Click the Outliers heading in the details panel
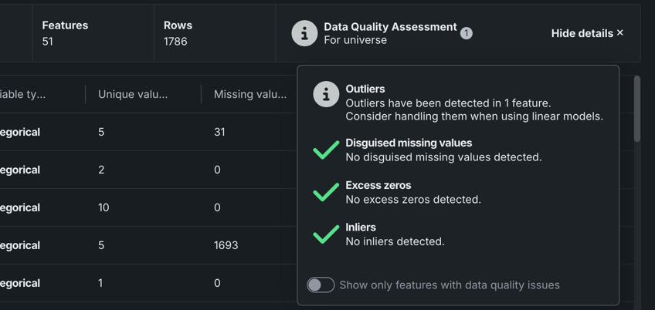Viewport: 655px width, 310px height. pos(365,89)
